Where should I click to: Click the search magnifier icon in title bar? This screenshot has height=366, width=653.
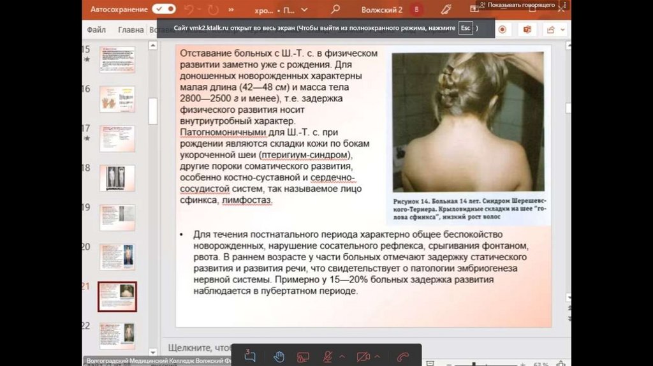click(x=335, y=10)
